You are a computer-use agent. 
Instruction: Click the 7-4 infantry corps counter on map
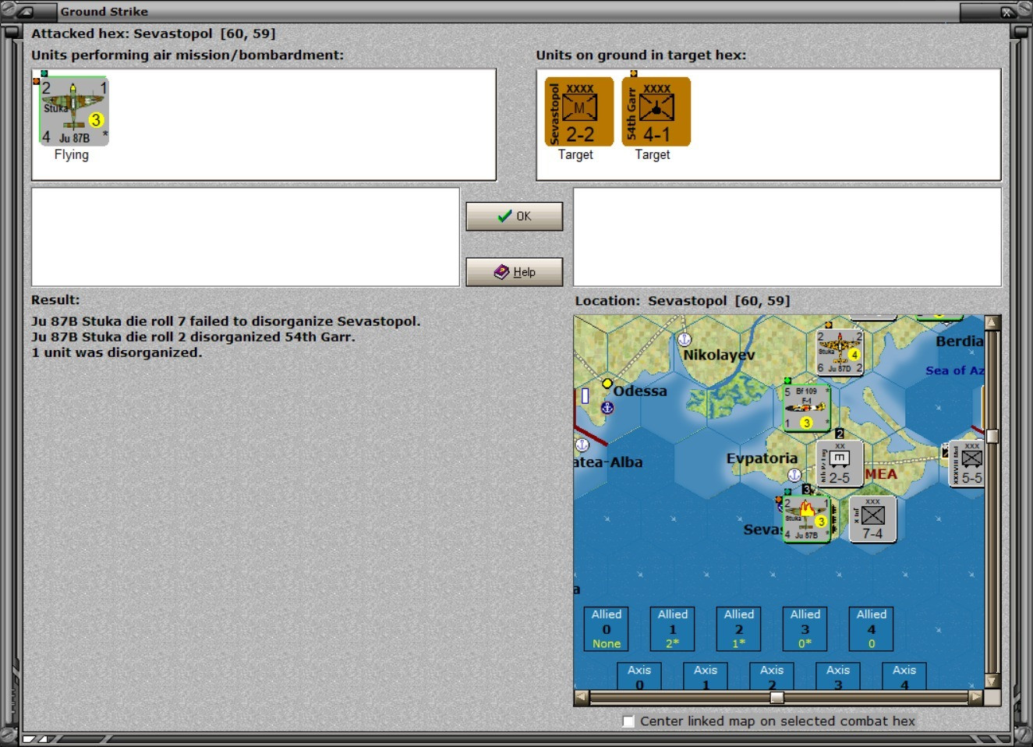coord(872,519)
